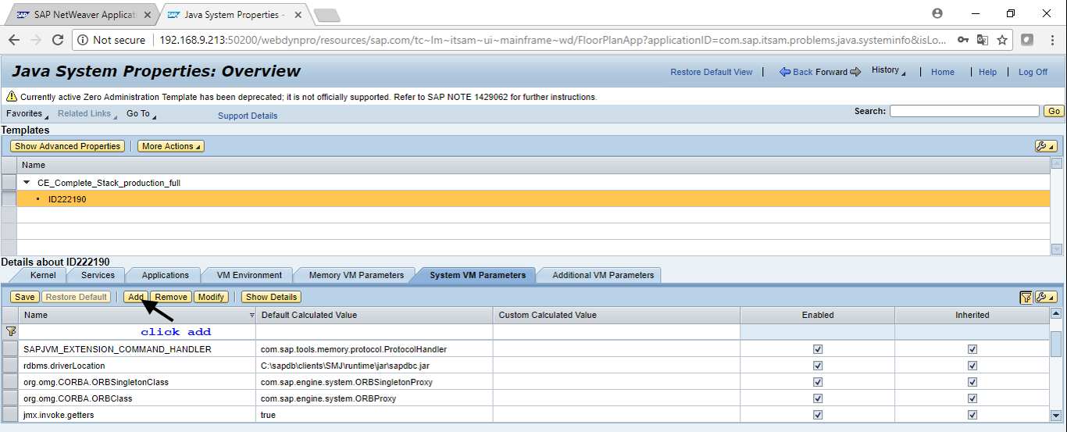Screen dimensions: 1067x432
Task: Collapse the CE_Complete_Stack_production_full node
Action: click(x=27, y=183)
